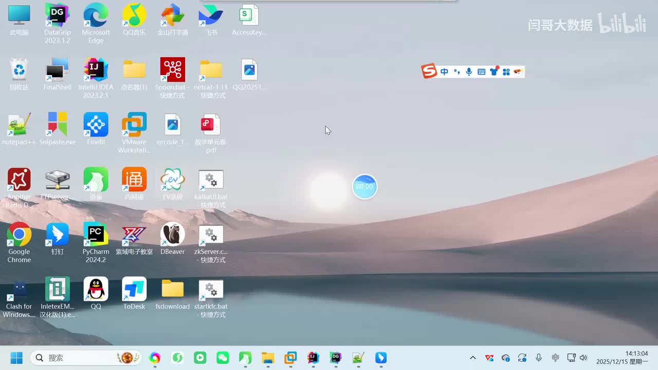Image resolution: width=658 pixels, height=370 pixels.
Task: Start Sogou voice input with the microphone
Action: (x=469, y=72)
